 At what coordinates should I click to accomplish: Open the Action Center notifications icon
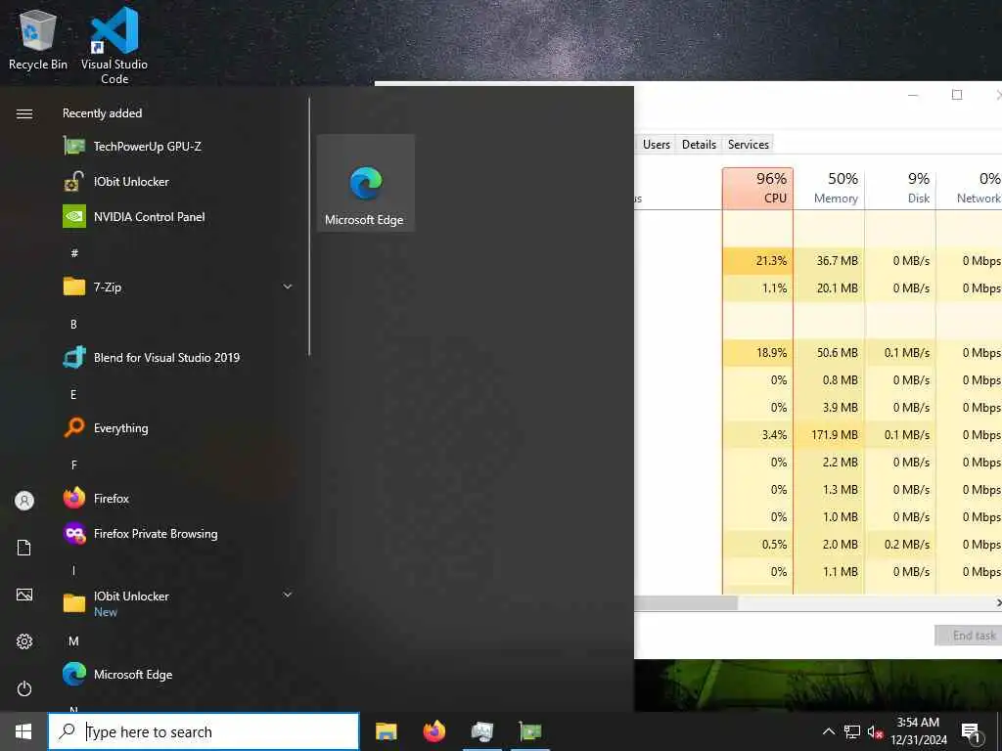(x=971, y=732)
